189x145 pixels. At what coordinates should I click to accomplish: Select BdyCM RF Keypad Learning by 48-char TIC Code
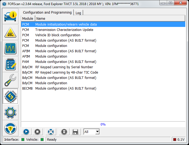(x=103, y=72)
